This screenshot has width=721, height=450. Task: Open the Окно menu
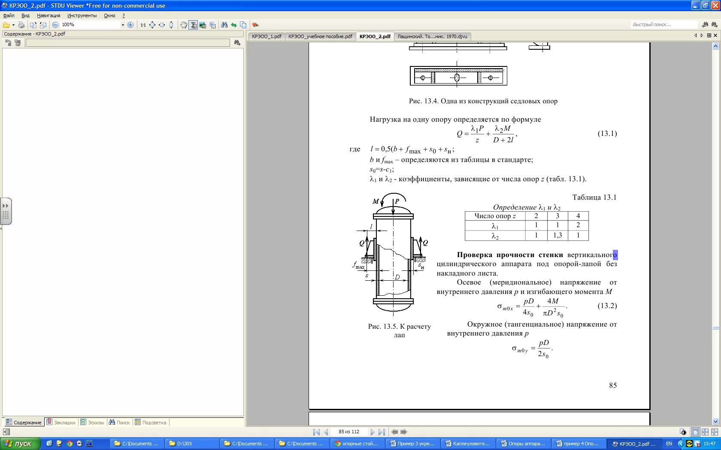click(109, 15)
